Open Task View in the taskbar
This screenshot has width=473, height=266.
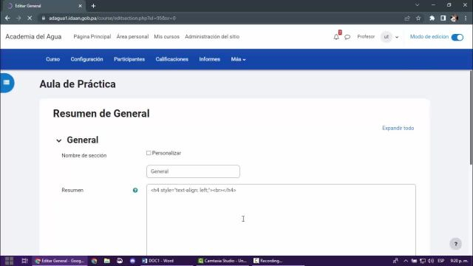tap(24, 261)
